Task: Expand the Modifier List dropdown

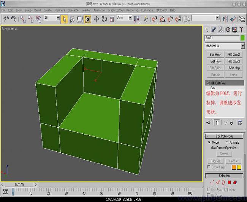Action: click(242, 46)
